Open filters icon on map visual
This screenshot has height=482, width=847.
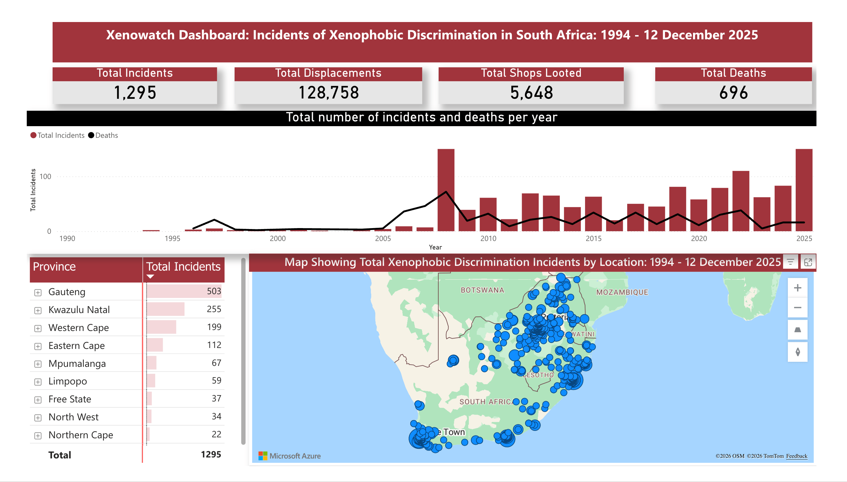[790, 262]
